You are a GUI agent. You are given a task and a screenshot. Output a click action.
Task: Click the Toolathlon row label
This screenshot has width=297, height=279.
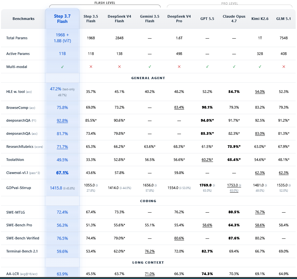(x=15, y=160)
